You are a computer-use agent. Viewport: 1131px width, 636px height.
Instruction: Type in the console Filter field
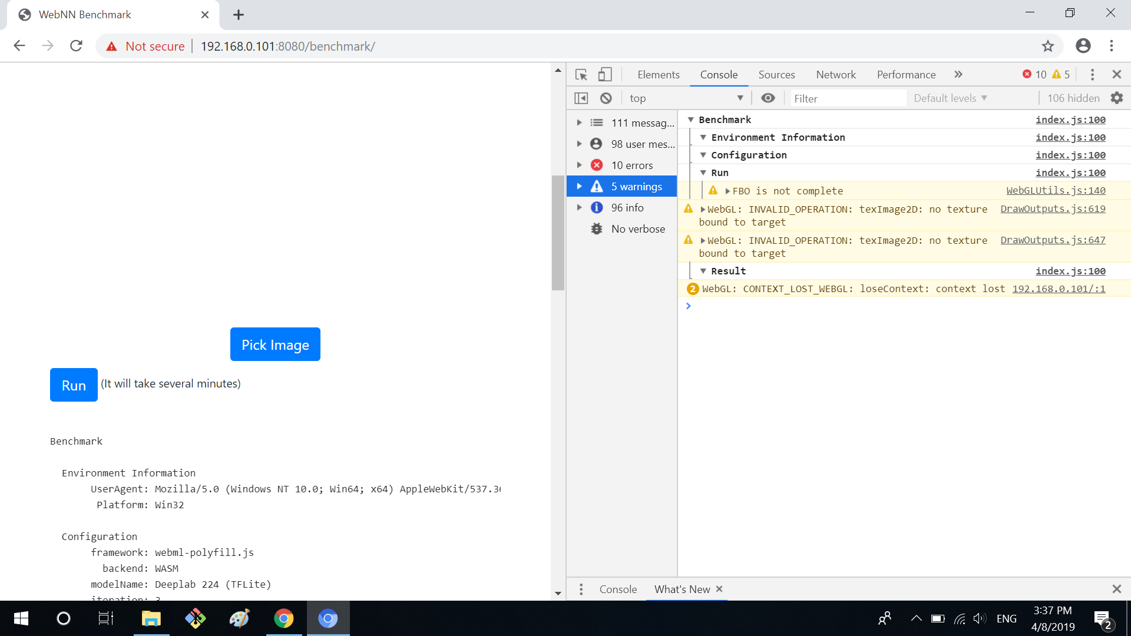click(x=848, y=98)
